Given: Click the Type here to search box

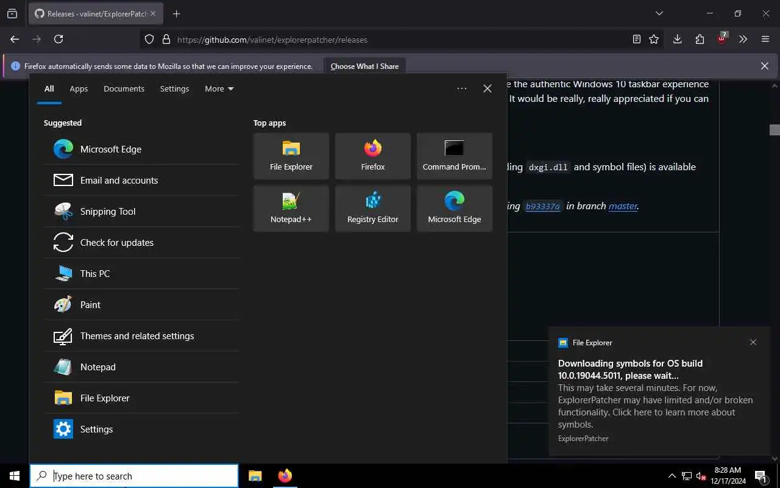Looking at the screenshot, I should pyautogui.click(x=134, y=476).
